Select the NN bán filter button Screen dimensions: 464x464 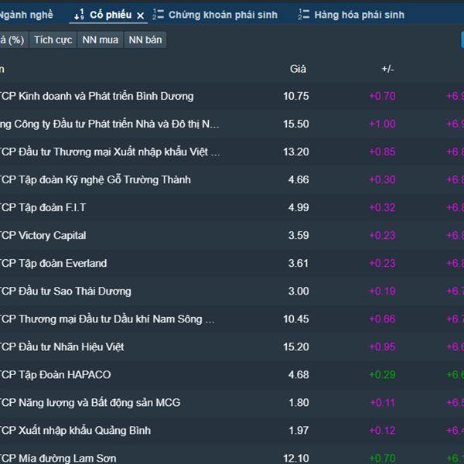click(145, 39)
